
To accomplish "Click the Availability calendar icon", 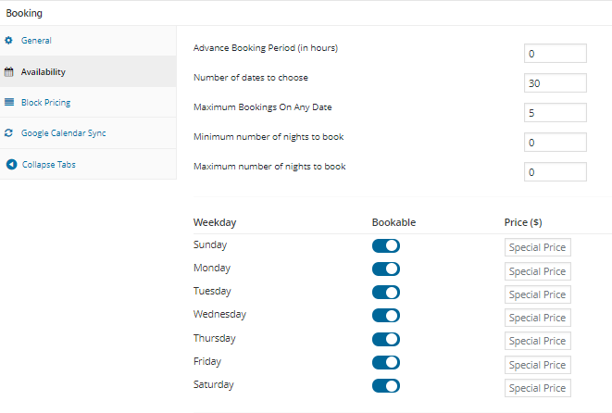I will click(x=9, y=72).
